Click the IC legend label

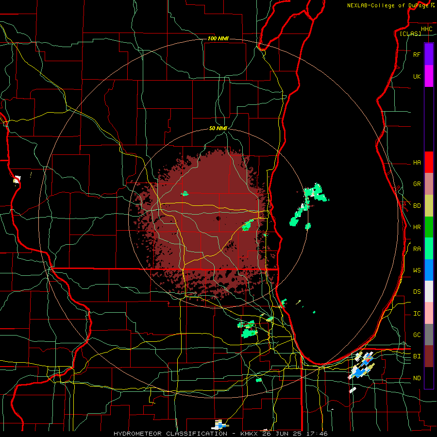(x=417, y=313)
